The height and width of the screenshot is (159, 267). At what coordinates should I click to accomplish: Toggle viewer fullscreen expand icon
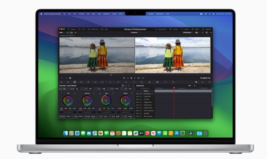(x=207, y=32)
